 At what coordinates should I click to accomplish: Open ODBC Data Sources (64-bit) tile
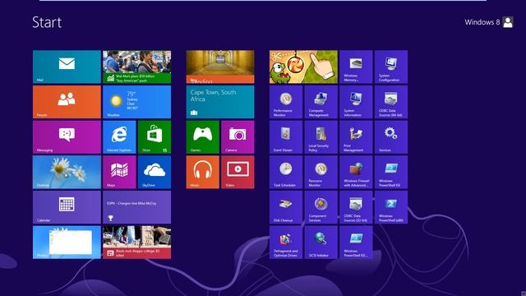point(391,102)
